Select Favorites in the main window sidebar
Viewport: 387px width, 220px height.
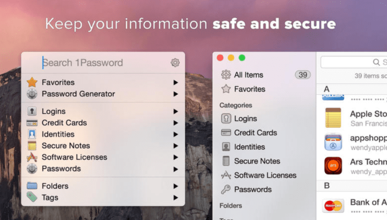[250, 89]
